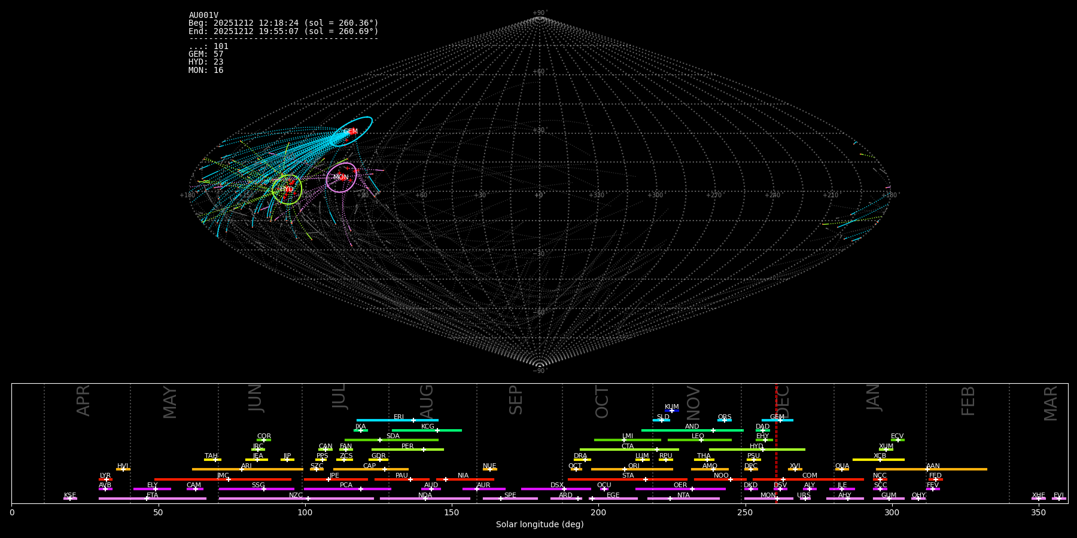The height and width of the screenshot is (538, 1077).
Task: Select the DRA shower bar
Action: pyautogui.click(x=582, y=460)
